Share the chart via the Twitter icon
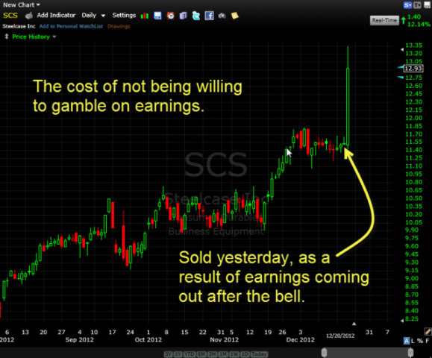 pos(196,16)
